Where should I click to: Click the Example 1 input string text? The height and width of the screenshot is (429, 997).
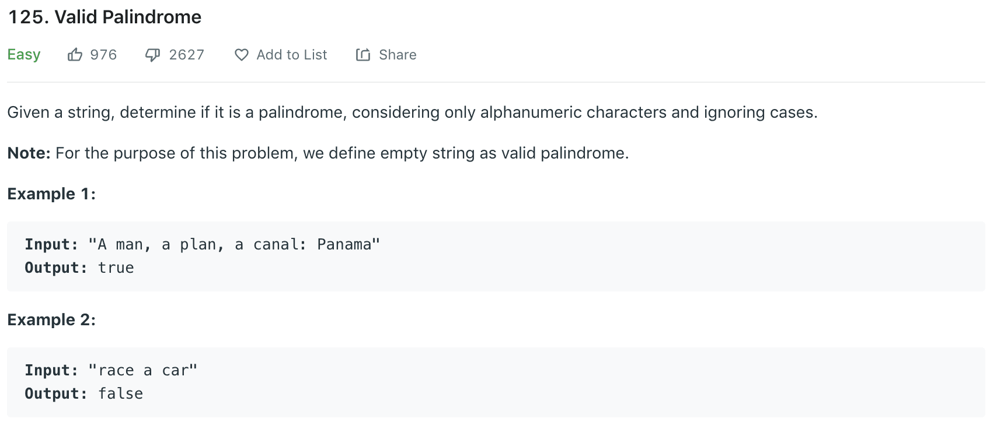pos(234,244)
